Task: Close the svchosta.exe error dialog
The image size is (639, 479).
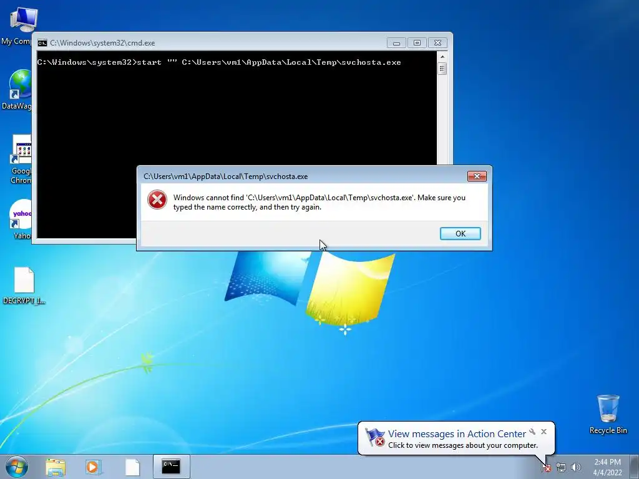Action: (477, 176)
